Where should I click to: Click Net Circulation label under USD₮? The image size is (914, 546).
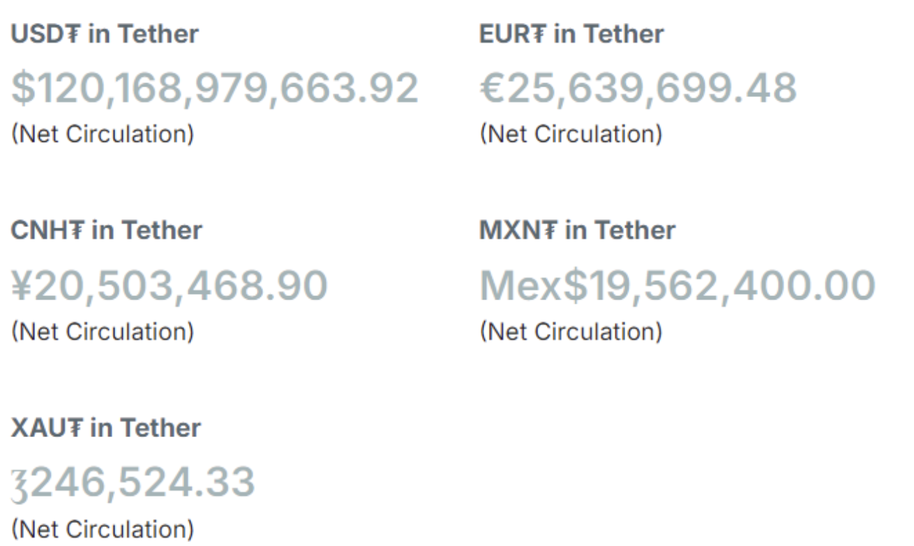pyautogui.click(x=102, y=133)
